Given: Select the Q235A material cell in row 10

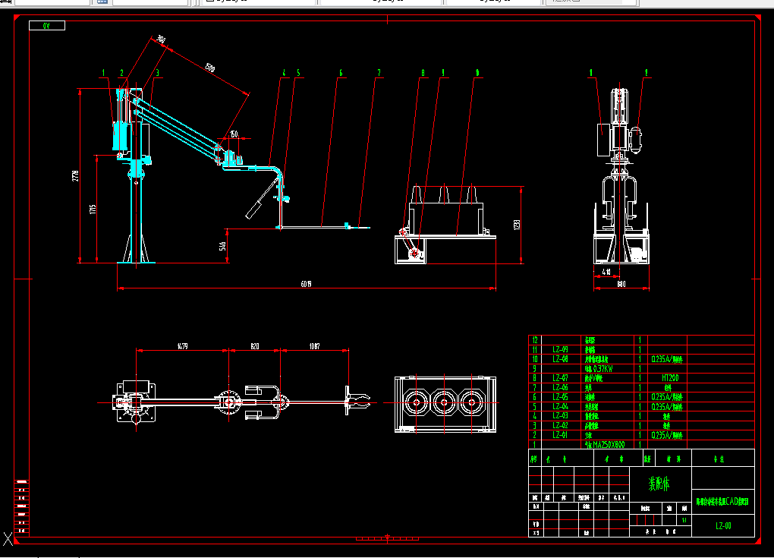Looking at the screenshot, I should tap(666, 360).
